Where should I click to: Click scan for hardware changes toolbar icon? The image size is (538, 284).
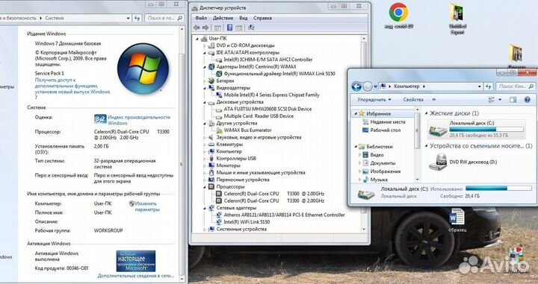pyautogui.click(x=251, y=28)
